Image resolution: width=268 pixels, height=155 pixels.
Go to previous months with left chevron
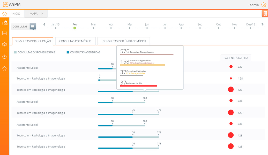pos(44,24)
